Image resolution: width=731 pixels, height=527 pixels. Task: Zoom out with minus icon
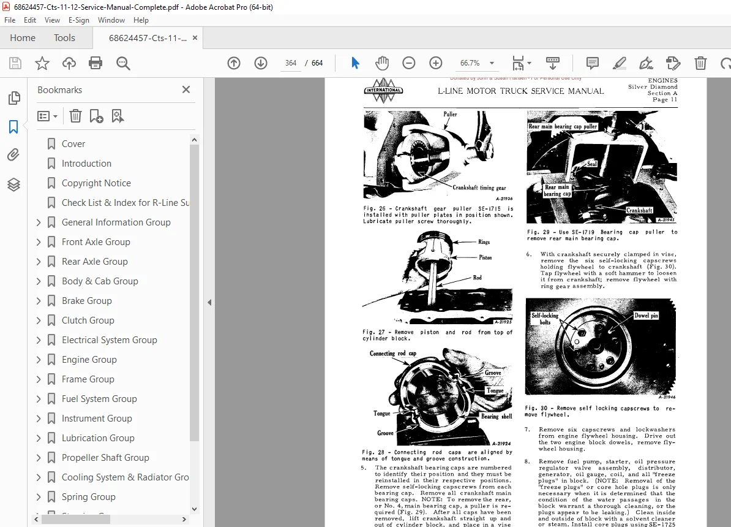(x=409, y=63)
